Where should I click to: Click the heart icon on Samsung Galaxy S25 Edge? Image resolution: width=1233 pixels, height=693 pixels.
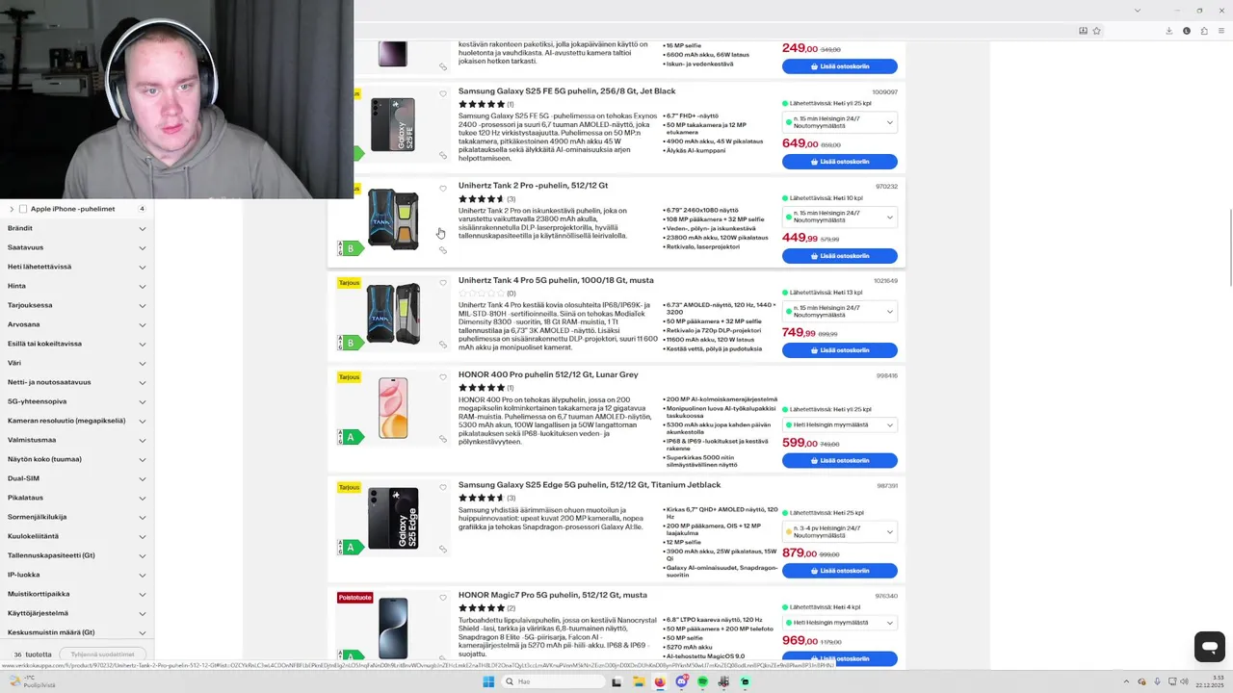coord(443,488)
